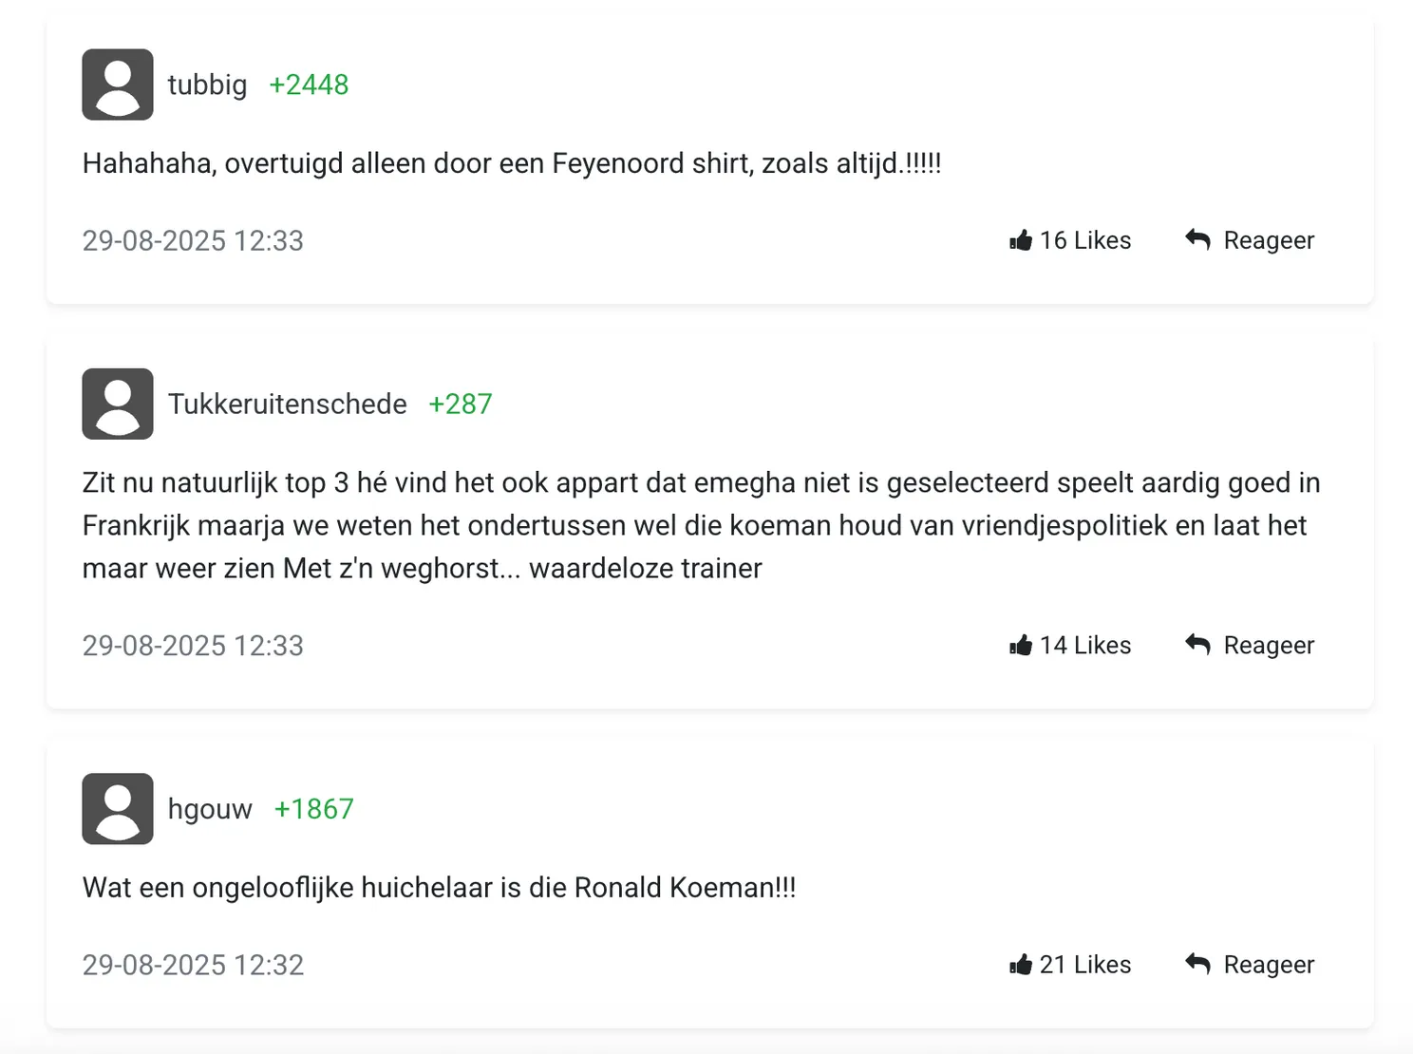Click Reageer on Tukkeruitenschede's comment

tap(1269, 645)
